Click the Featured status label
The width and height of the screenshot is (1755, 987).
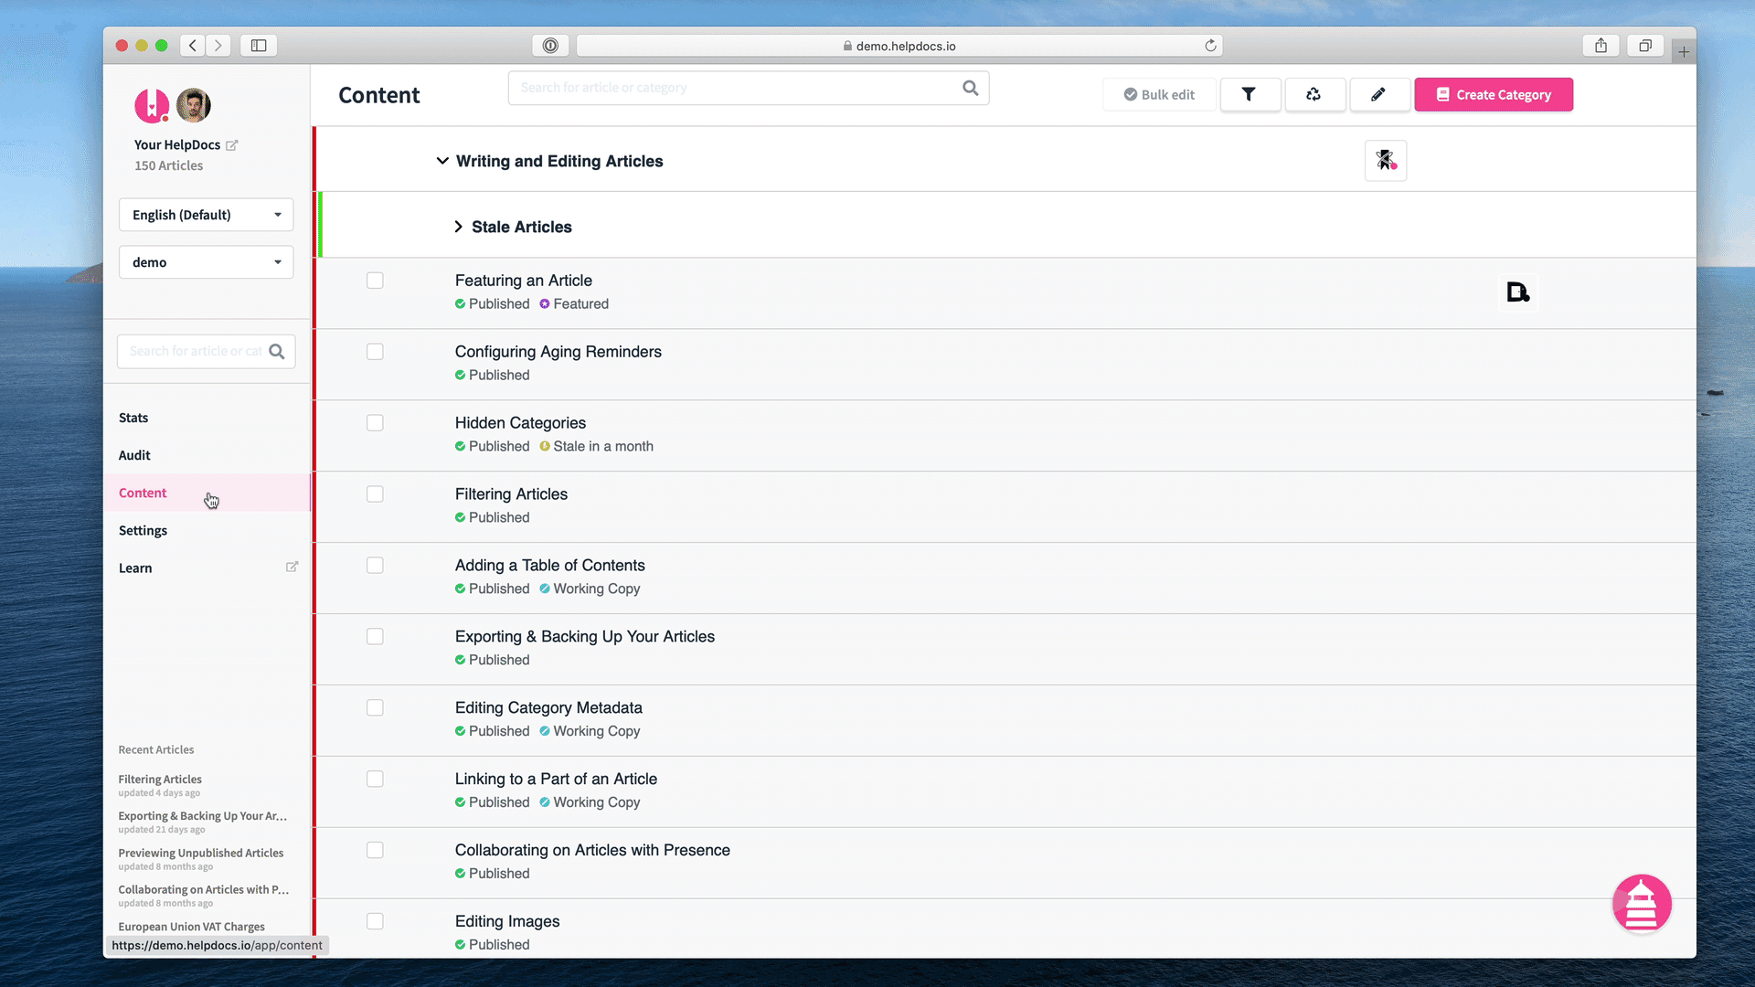pos(580,303)
